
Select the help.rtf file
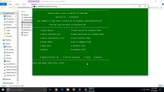26,32
